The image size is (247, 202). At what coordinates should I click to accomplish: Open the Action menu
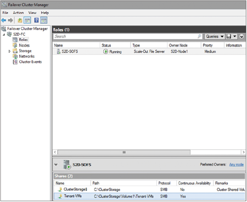pos(18,13)
